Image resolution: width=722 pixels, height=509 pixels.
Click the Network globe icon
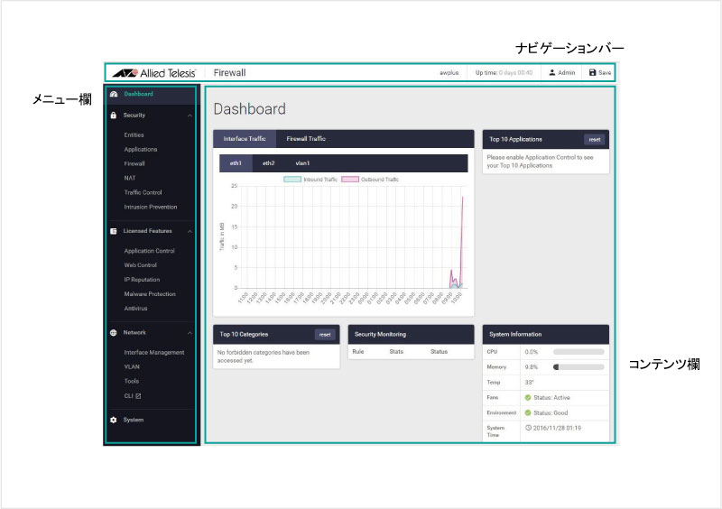(x=114, y=333)
